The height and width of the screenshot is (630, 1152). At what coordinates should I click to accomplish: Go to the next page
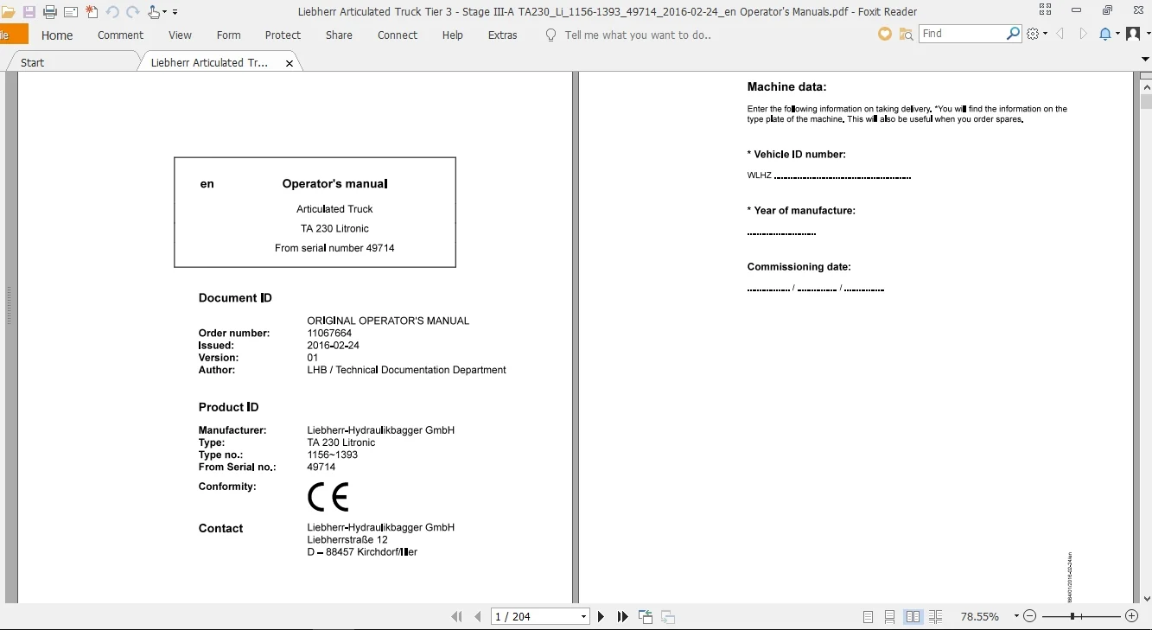pyautogui.click(x=601, y=617)
